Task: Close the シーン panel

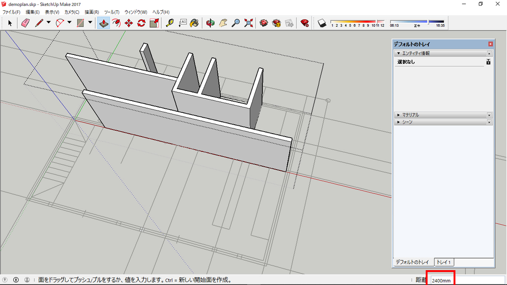Action: (489, 122)
